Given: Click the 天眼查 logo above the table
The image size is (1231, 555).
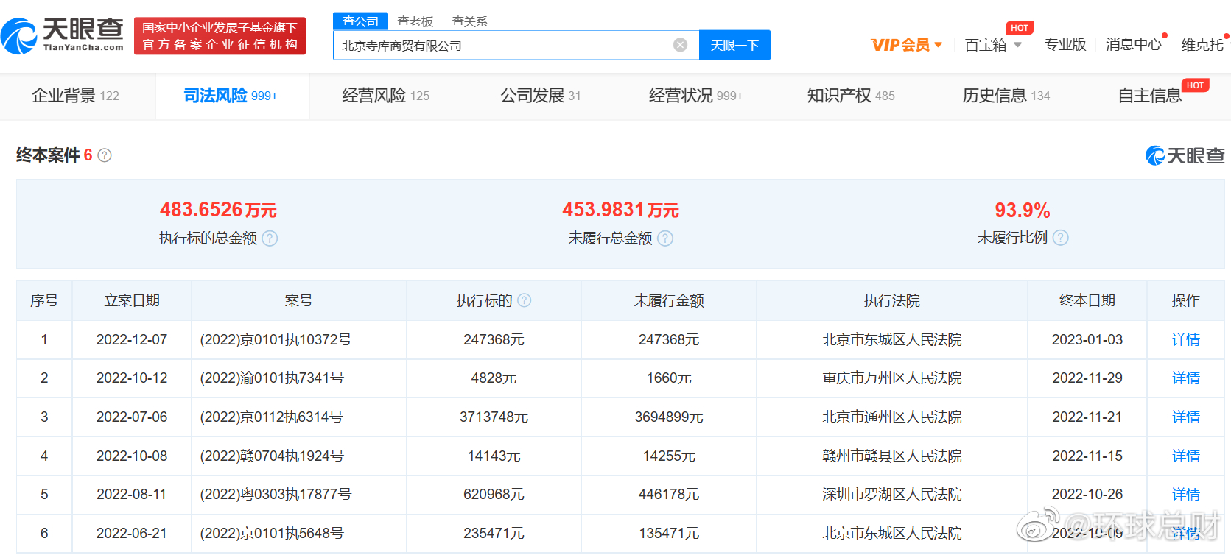Looking at the screenshot, I should coord(1185,155).
